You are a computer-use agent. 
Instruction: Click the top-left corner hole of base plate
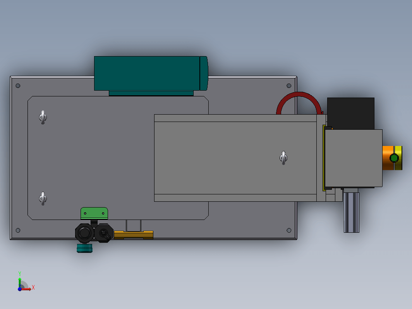(x=18, y=86)
